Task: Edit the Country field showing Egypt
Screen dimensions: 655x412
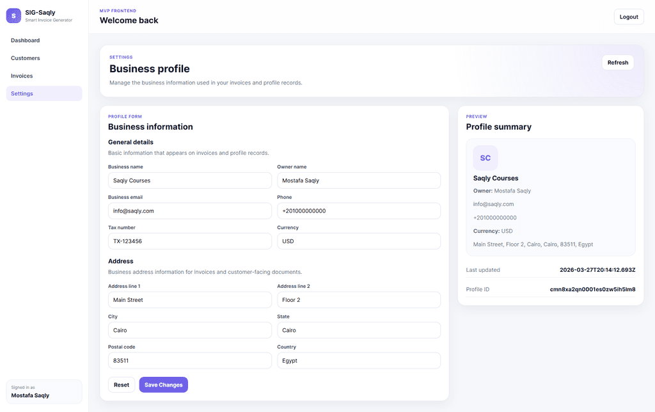Action: 358,361
